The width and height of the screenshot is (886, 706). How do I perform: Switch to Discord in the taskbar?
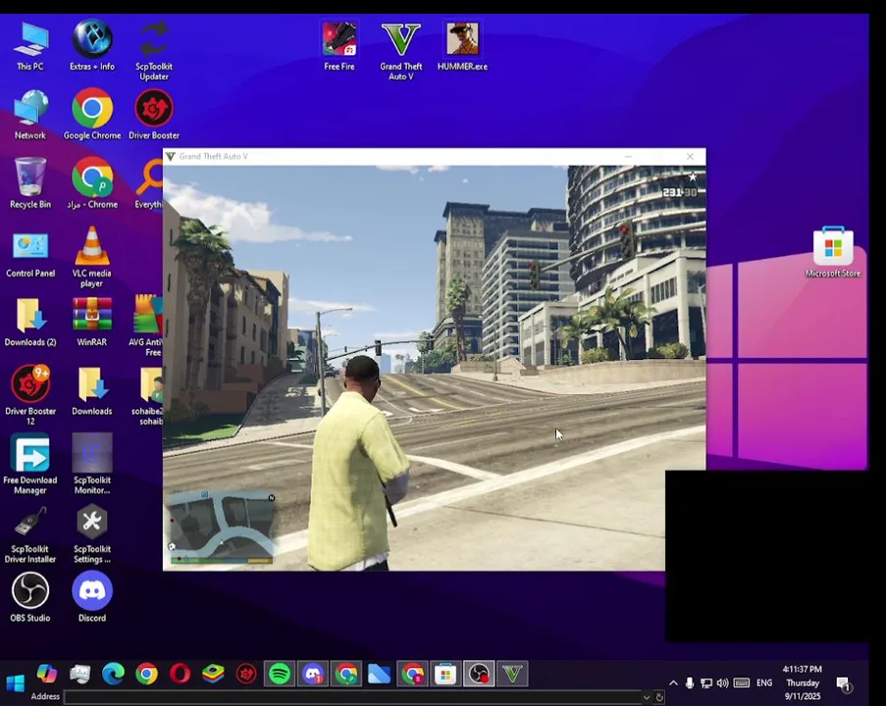(313, 674)
